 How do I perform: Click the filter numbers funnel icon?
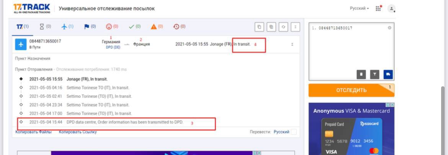[375, 74]
